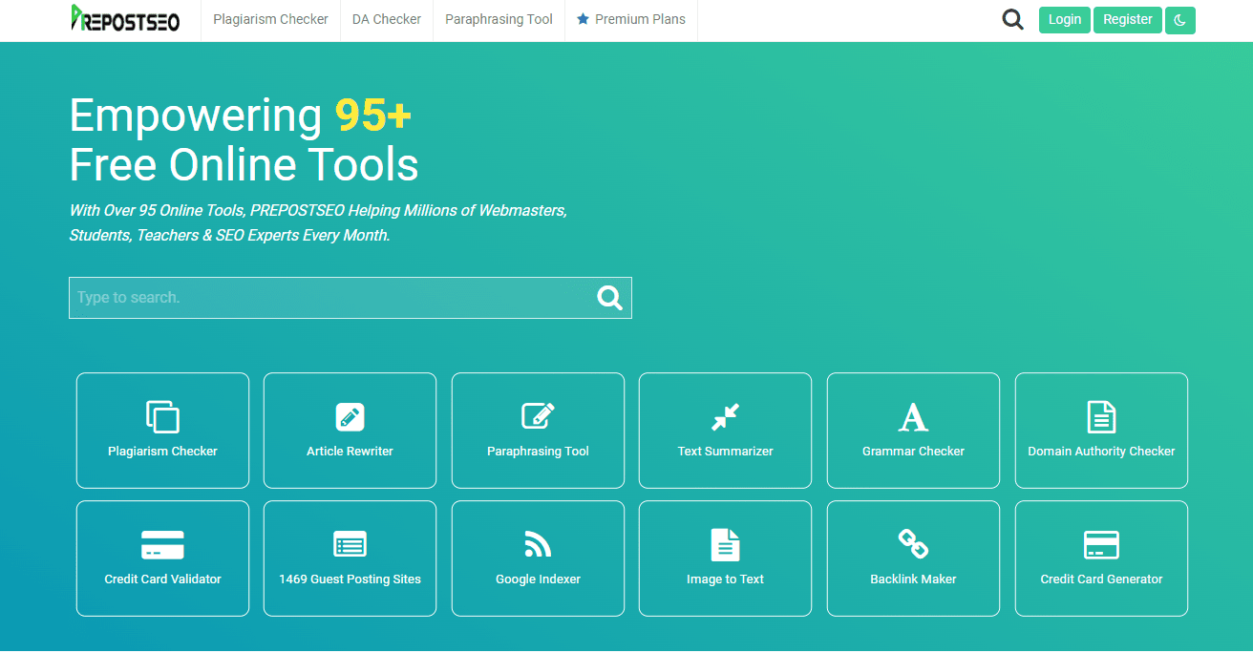Image resolution: width=1253 pixels, height=653 pixels.
Task: Click the Credit Card Validator card icon
Action: pos(162,545)
